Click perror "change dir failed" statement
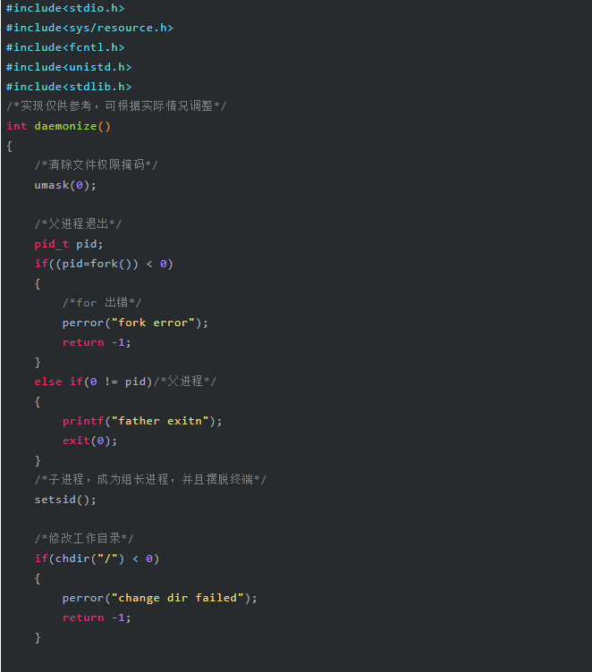Image resolution: width=592 pixels, height=672 pixels. point(159,598)
